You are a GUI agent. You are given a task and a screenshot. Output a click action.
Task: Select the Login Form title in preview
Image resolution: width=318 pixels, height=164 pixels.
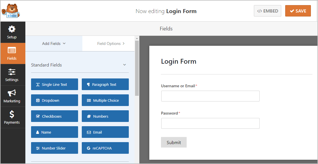[x=179, y=61]
